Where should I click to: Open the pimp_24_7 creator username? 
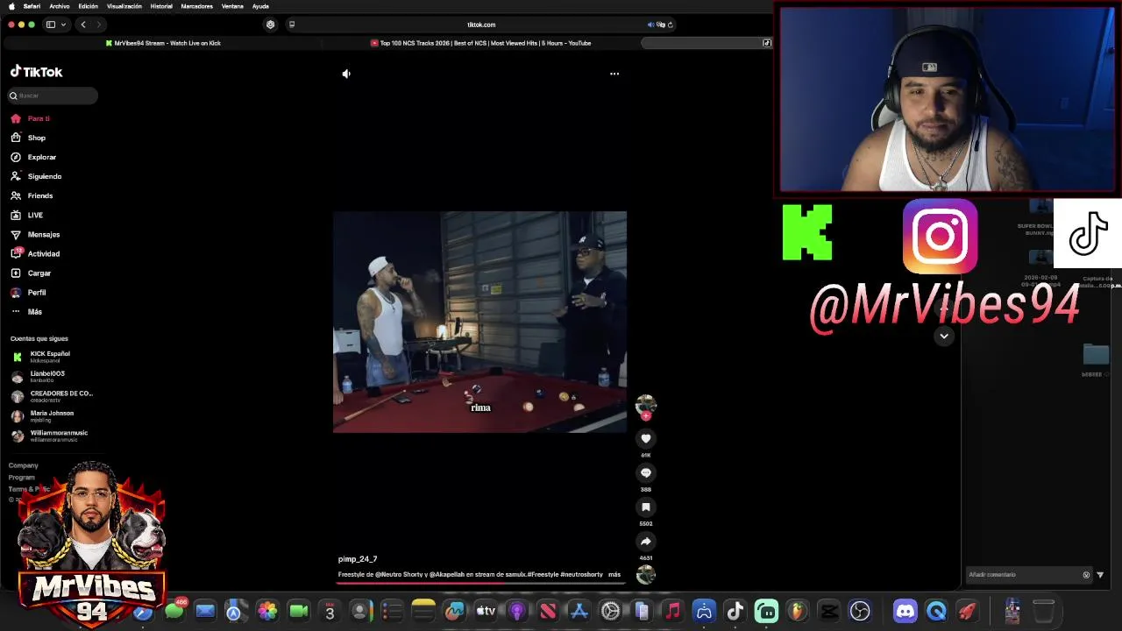click(358, 559)
